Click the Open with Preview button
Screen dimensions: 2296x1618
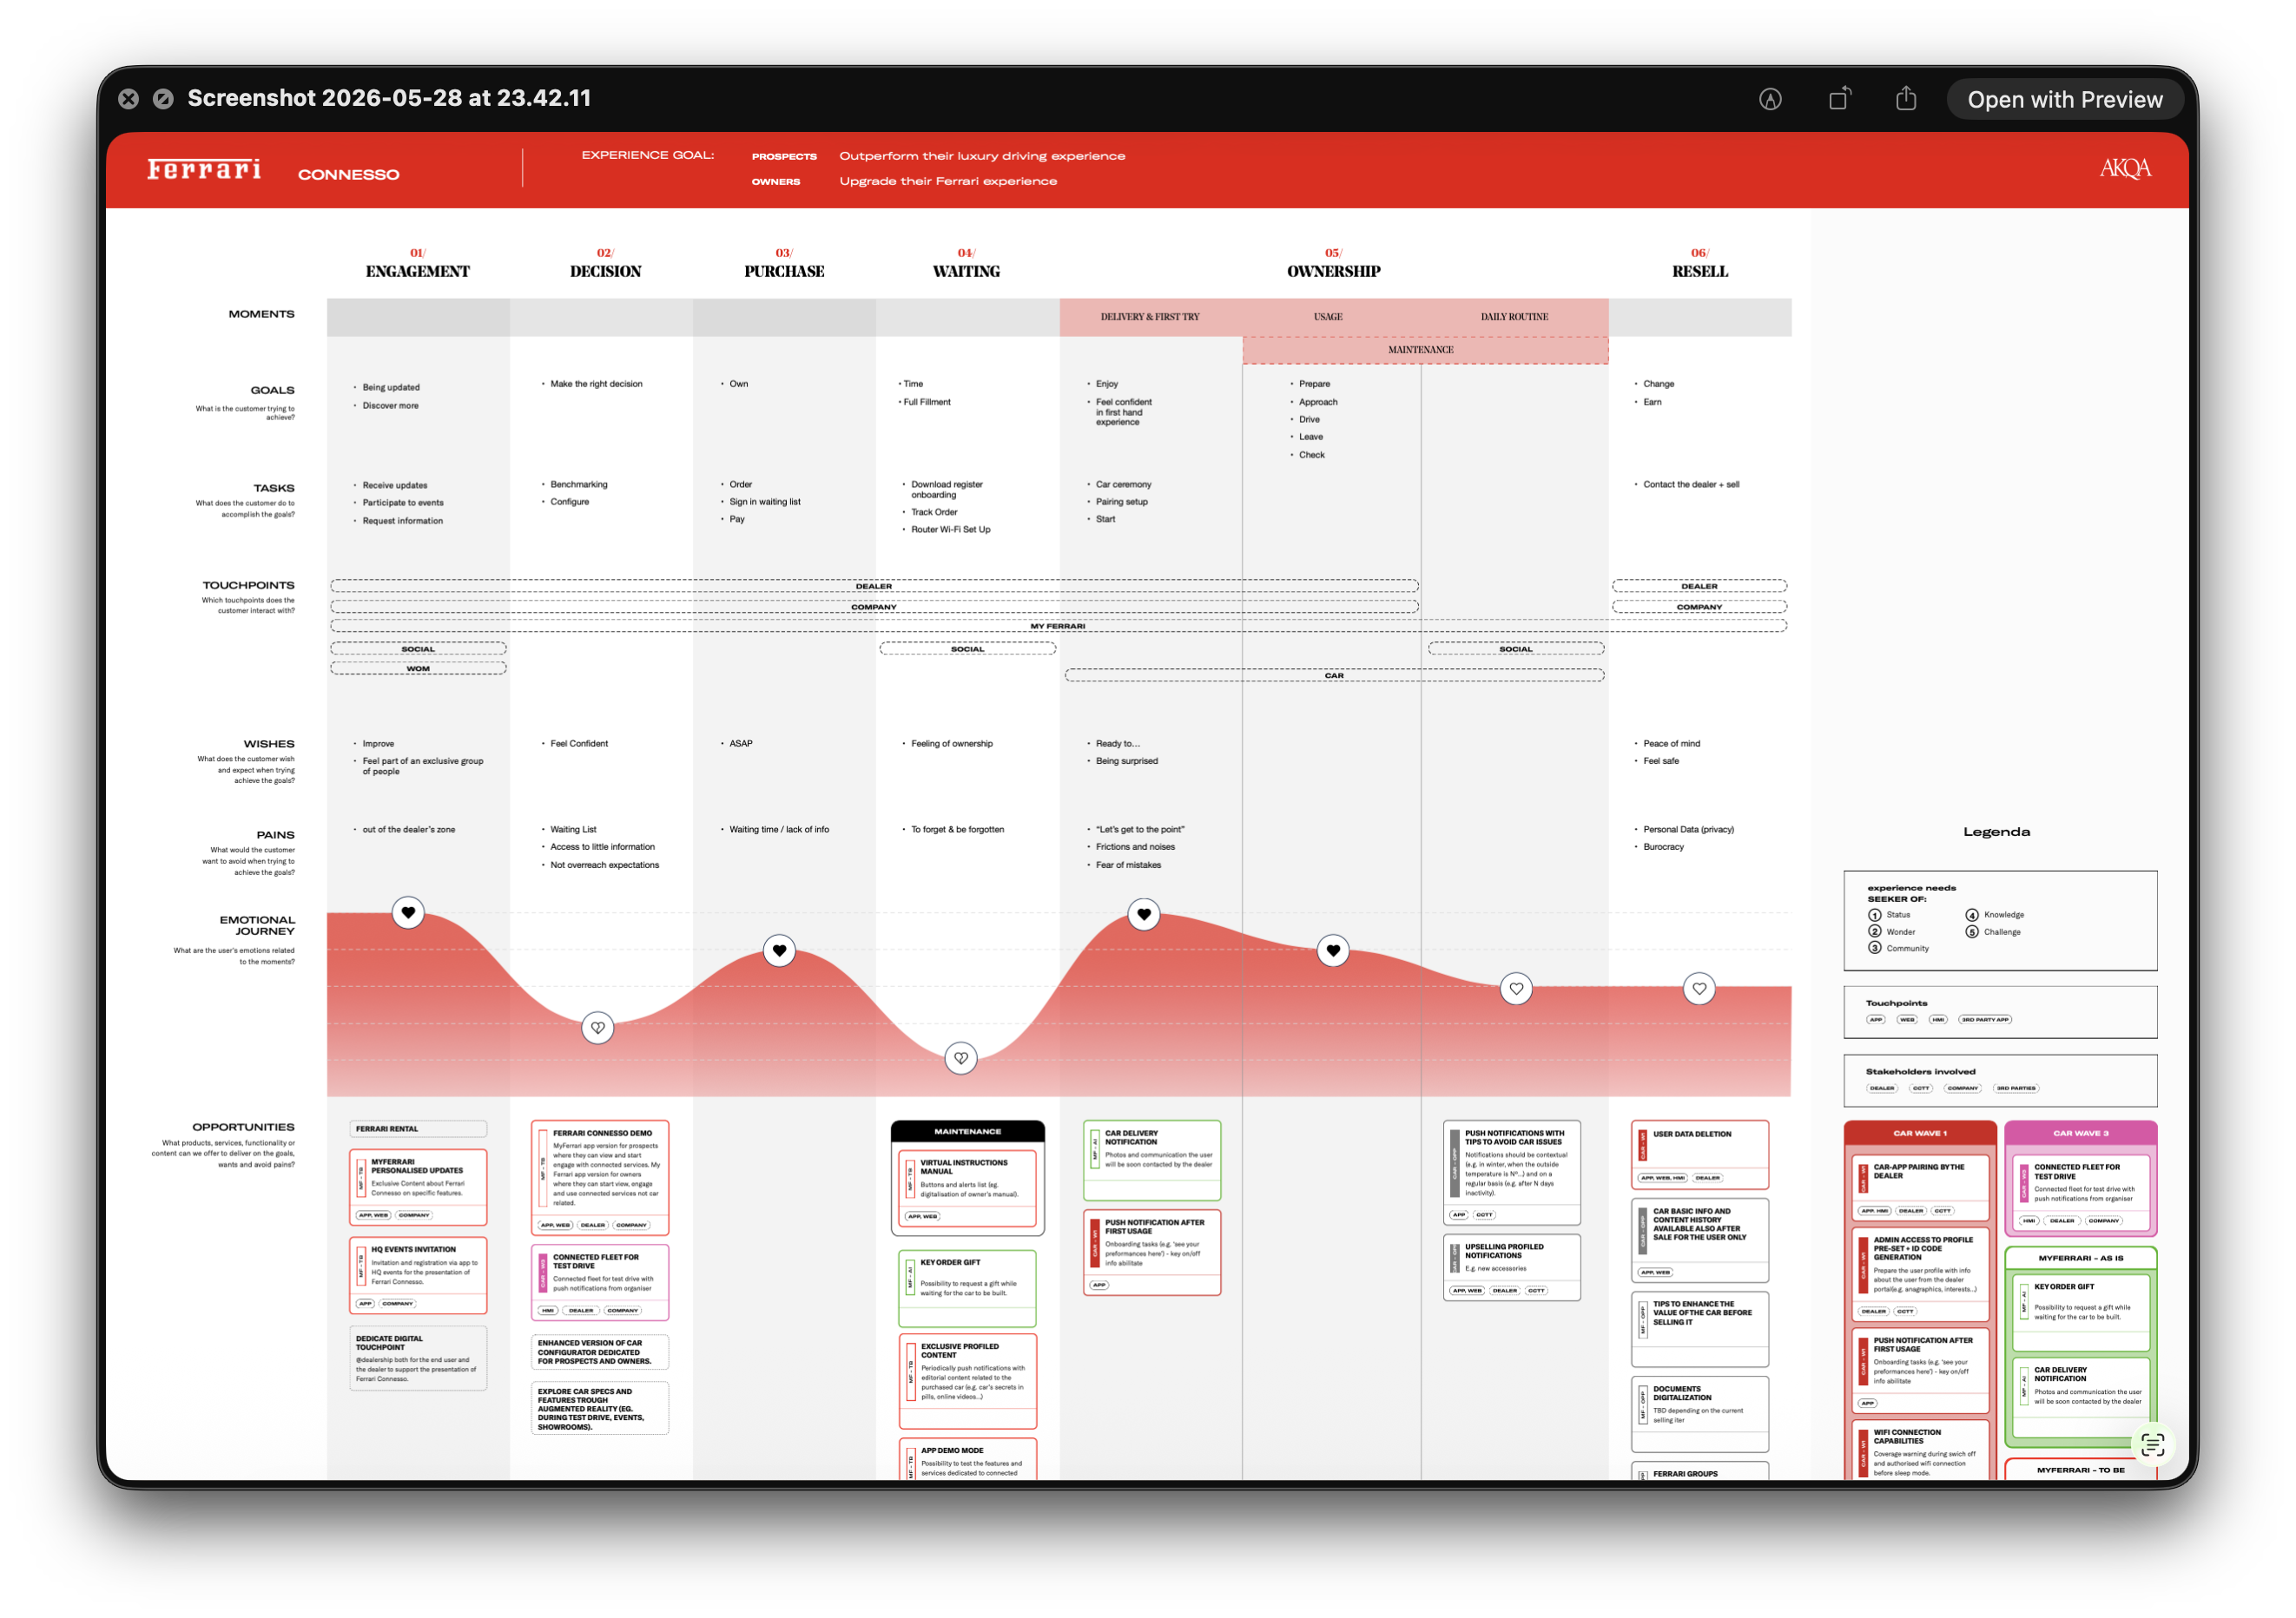coord(2064,99)
